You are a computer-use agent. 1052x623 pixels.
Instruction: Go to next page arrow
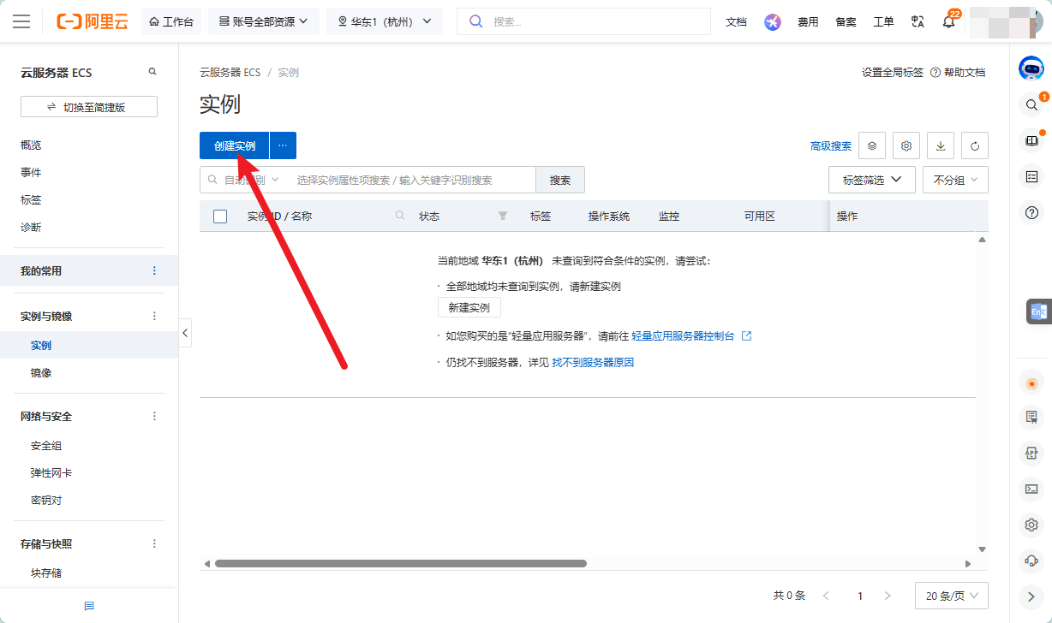(x=888, y=596)
